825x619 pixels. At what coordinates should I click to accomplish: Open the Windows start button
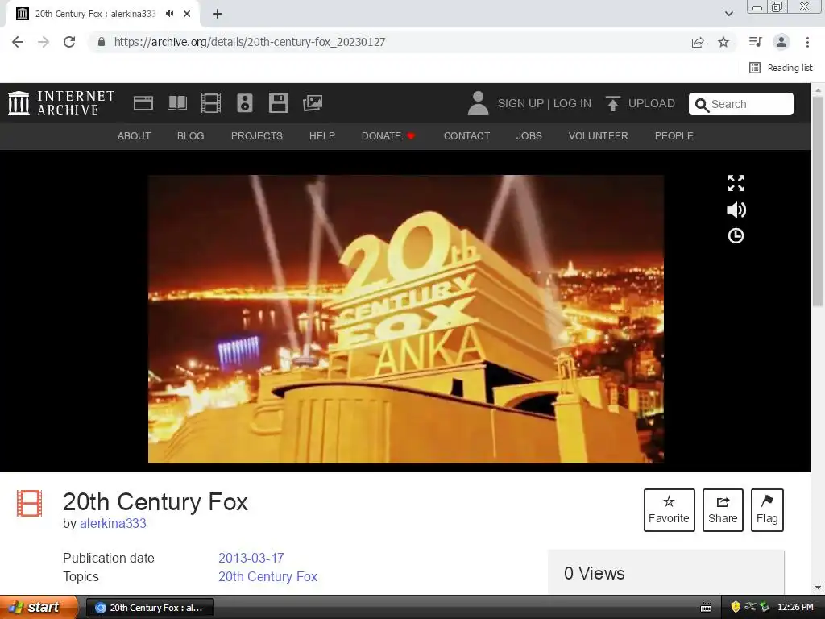coord(38,608)
